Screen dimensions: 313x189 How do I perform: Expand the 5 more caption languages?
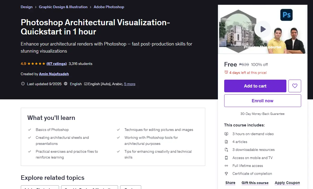[x=130, y=84]
